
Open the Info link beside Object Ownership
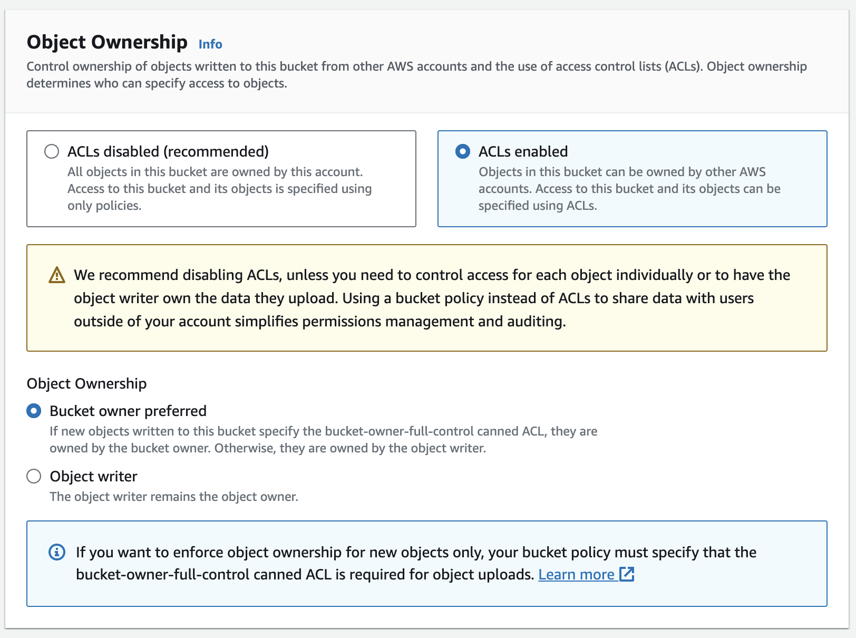pos(210,44)
